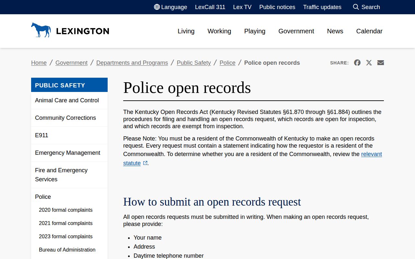This screenshot has width=415, height=259.
Task: Share page on Facebook
Action: tap(357, 63)
